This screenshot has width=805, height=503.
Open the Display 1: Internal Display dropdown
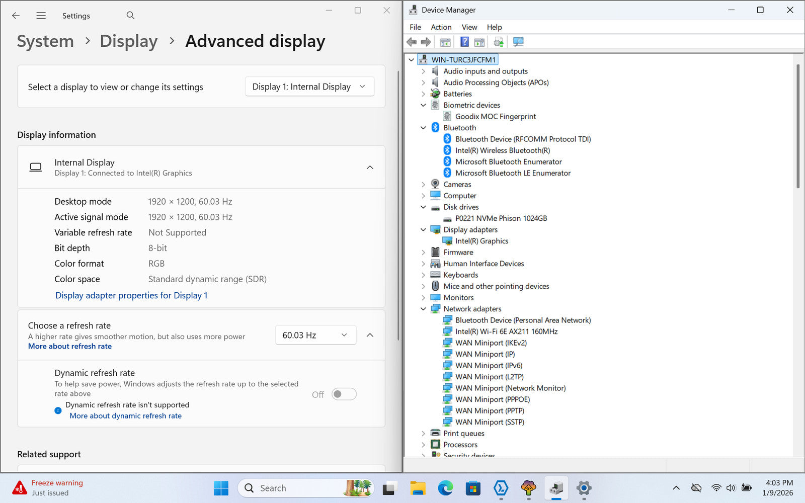(309, 87)
